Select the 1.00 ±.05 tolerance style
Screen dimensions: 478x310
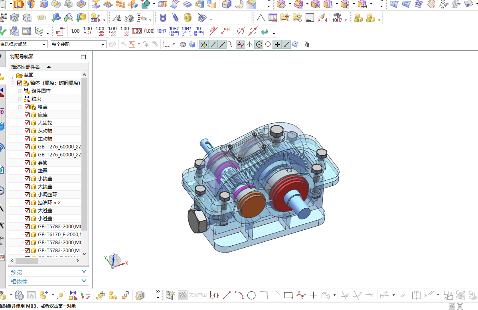point(87,31)
